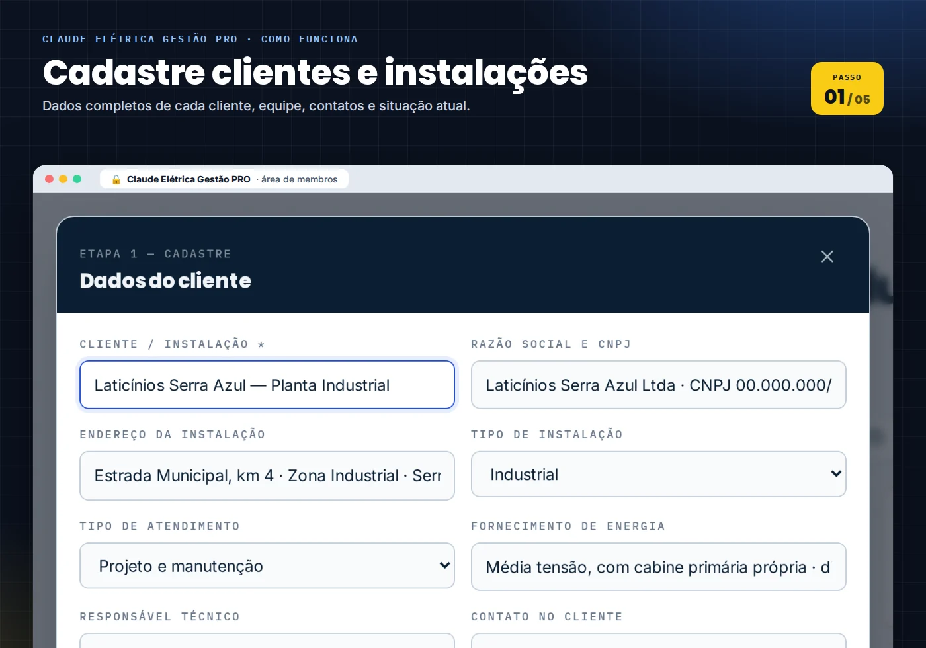Click the red window close dot
The width and height of the screenshot is (926, 648).
pyautogui.click(x=49, y=179)
